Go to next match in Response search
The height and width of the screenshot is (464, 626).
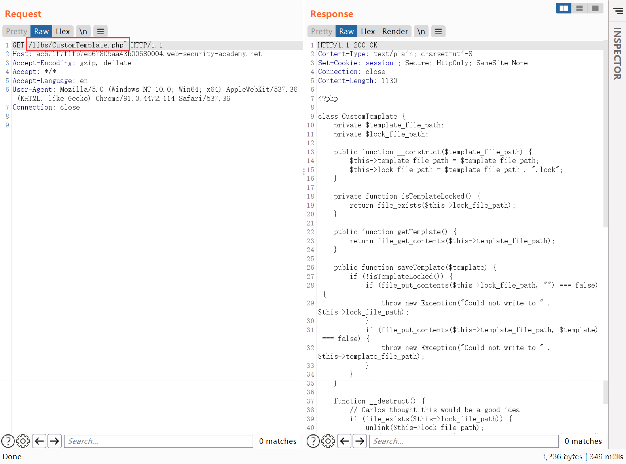click(x=360, y=441)
